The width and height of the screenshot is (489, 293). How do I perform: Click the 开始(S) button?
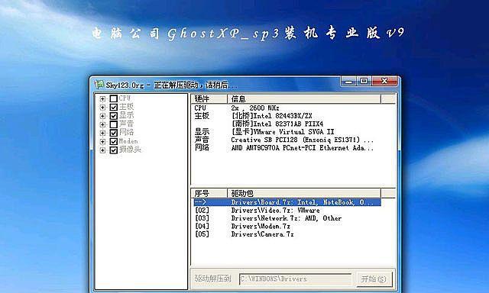click(x=374, y=279)
